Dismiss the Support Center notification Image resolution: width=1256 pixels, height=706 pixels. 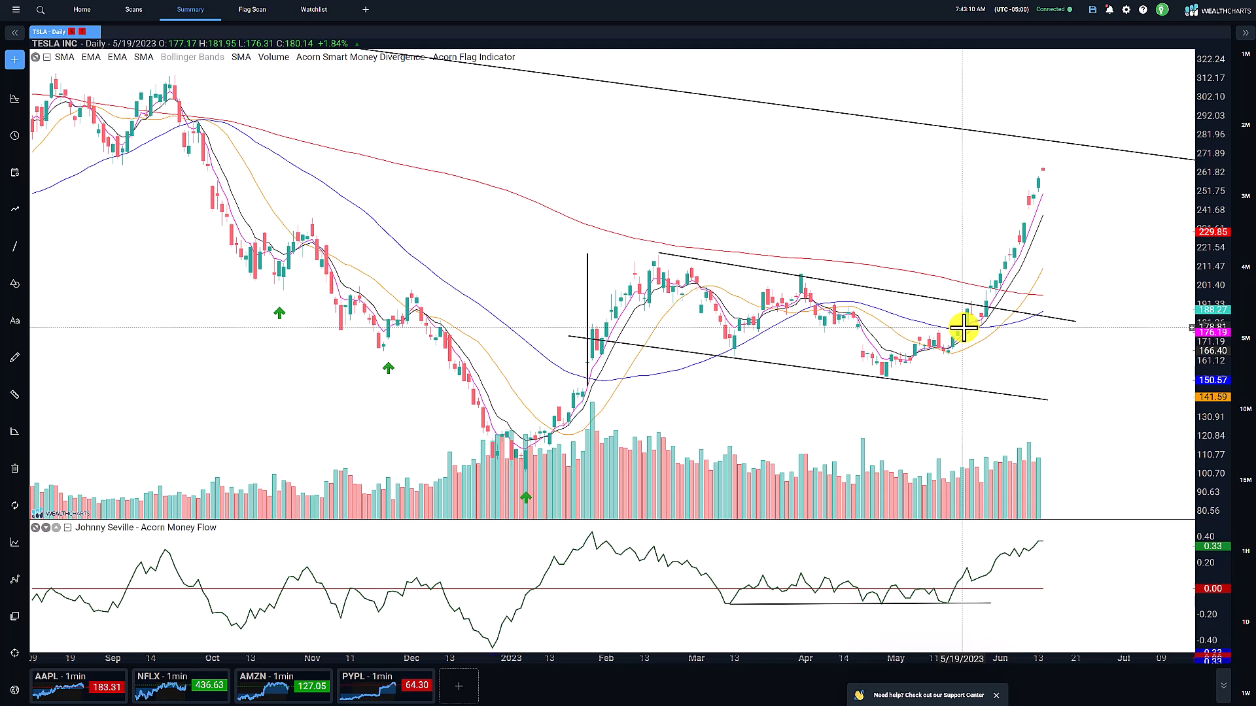996,696
